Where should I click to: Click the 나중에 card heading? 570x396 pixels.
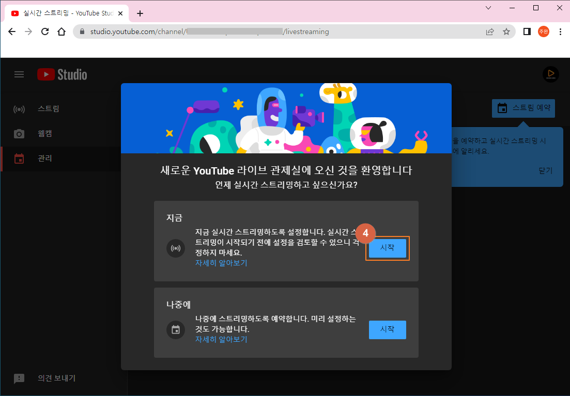point(178,305)
